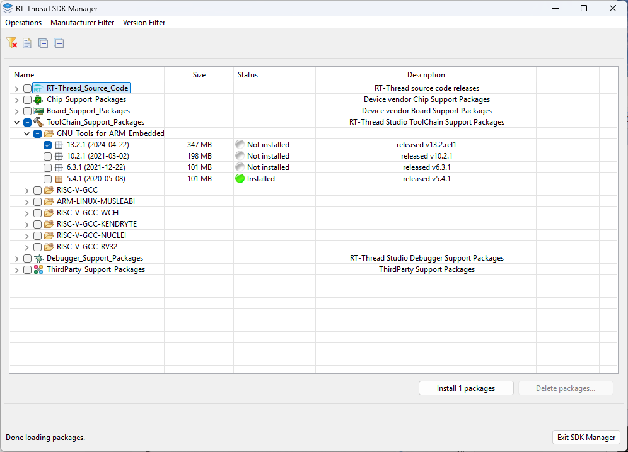Check the checkbox for GCC 10.2.1 (2021-03-02)

47,156
